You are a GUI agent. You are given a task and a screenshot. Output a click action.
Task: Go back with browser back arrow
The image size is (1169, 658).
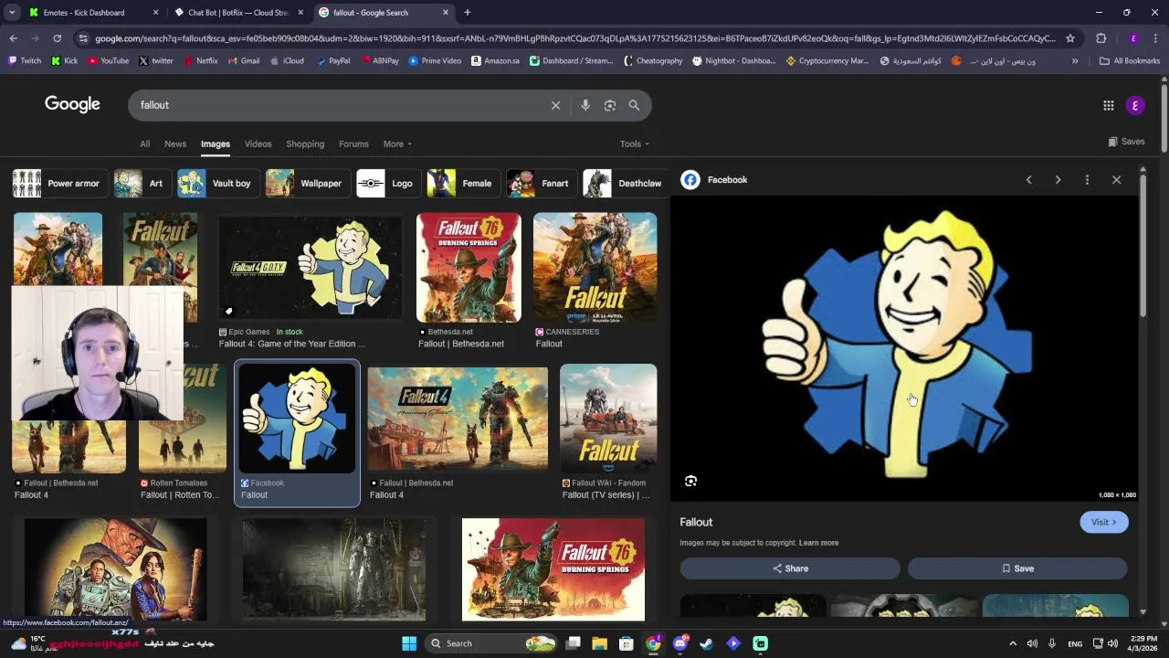click(14, 38)
